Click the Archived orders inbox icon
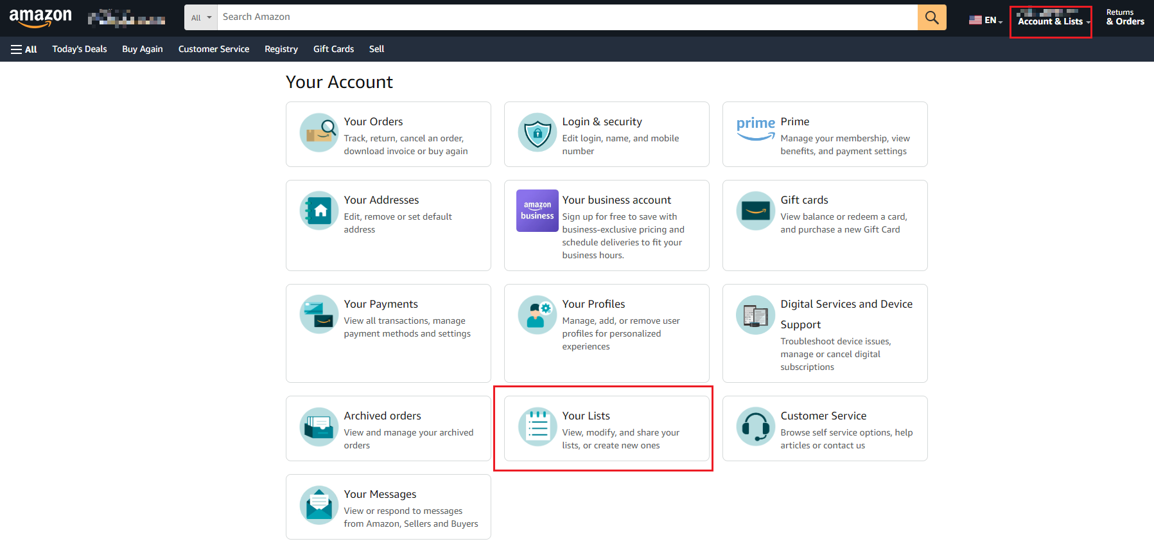This screenshot has height=555, width=1154. (319, 427)
